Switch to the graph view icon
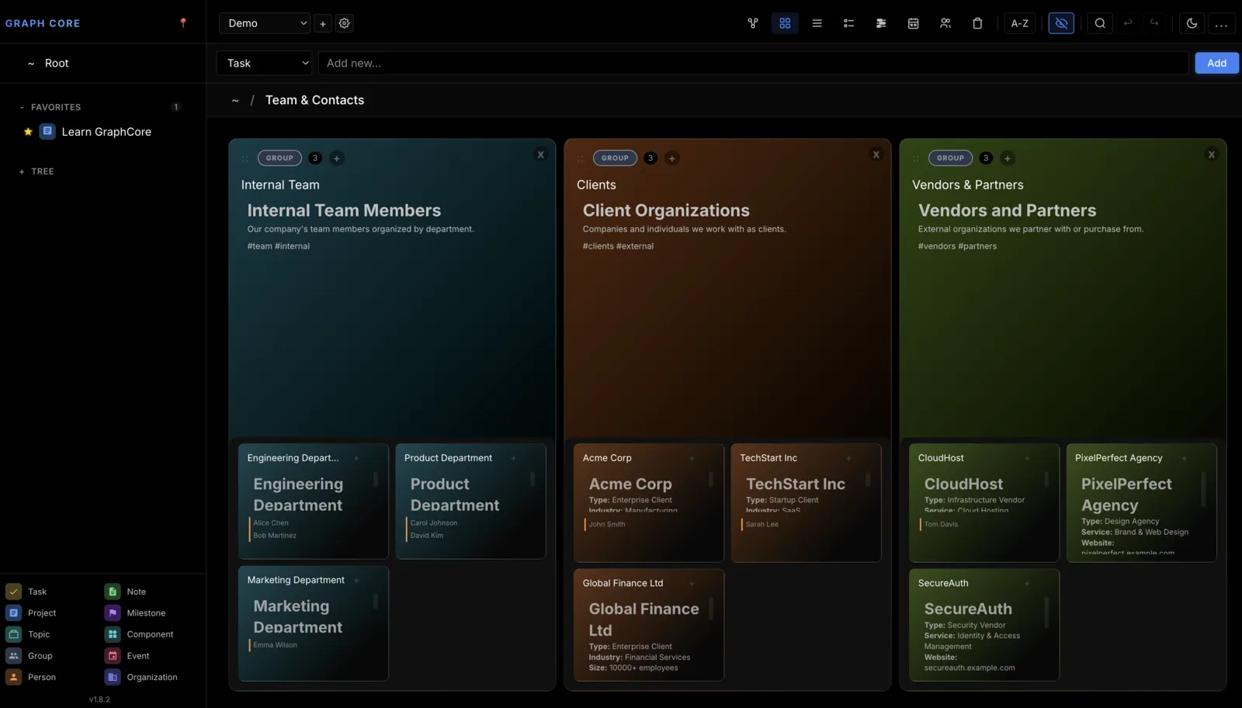The image size is (1242, 708). pos(752,23)
